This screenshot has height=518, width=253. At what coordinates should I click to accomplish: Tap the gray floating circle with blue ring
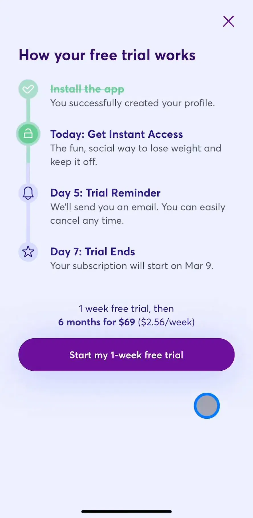(207, 406)
